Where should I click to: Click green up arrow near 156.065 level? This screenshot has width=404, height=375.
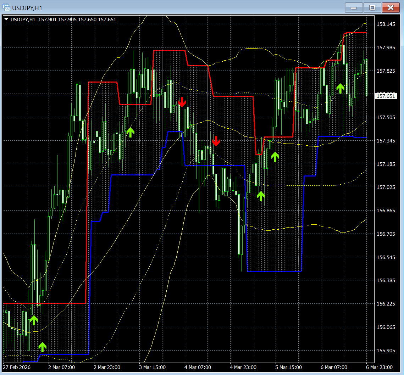pyautogui.click(x=34, y=320)
